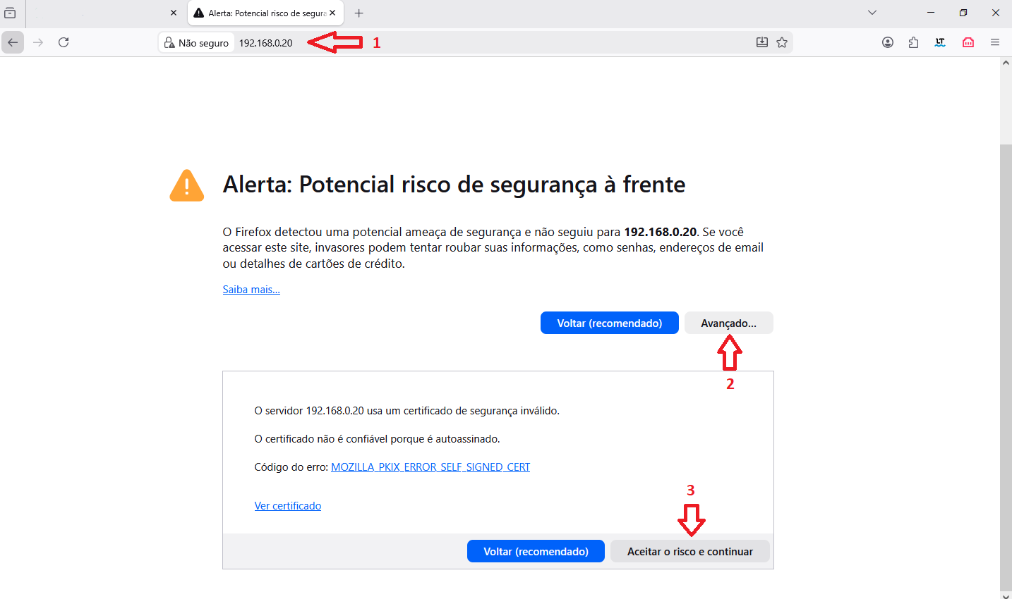The image size is (1012, 599).
Task: Click the upper Voltar (recomendado) button
Action: coord(610,323)
